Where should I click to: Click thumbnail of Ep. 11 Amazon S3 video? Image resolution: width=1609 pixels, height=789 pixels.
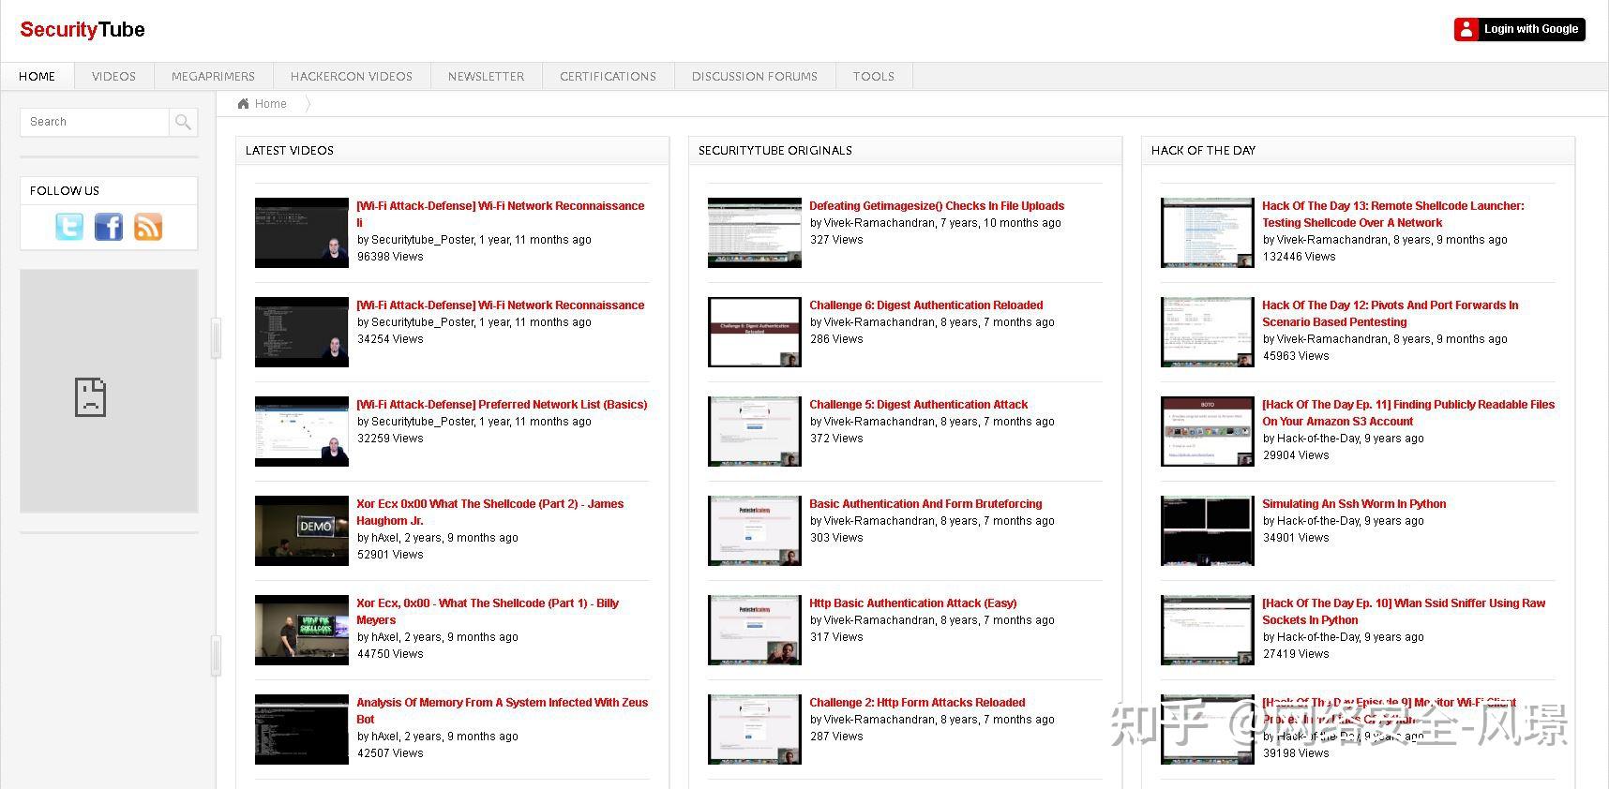[1208, 431]
